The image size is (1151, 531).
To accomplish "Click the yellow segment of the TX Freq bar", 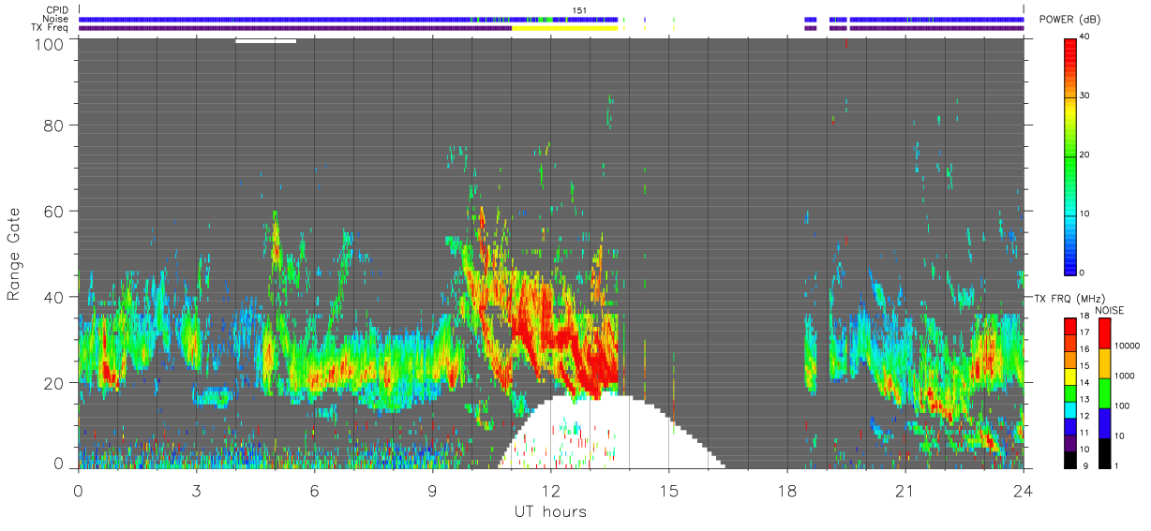I will point(564,28).
